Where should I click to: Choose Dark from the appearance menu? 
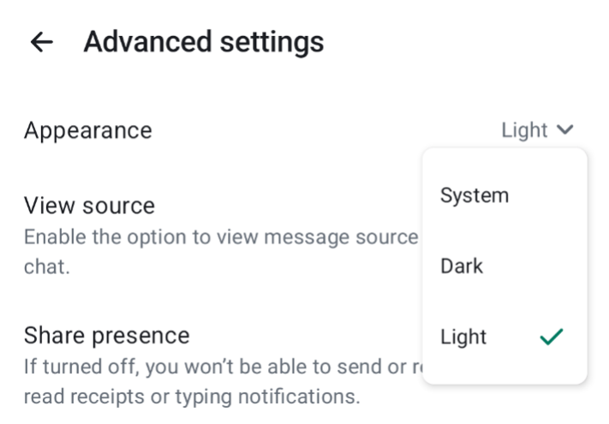click(462, 266)
